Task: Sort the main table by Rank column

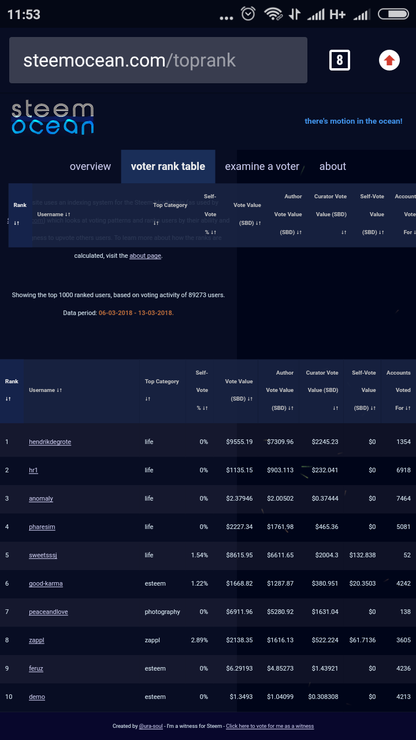Action: [x=12, y=390]
